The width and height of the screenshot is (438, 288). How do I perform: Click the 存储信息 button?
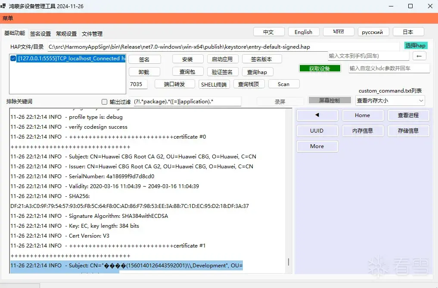point(408,131)
